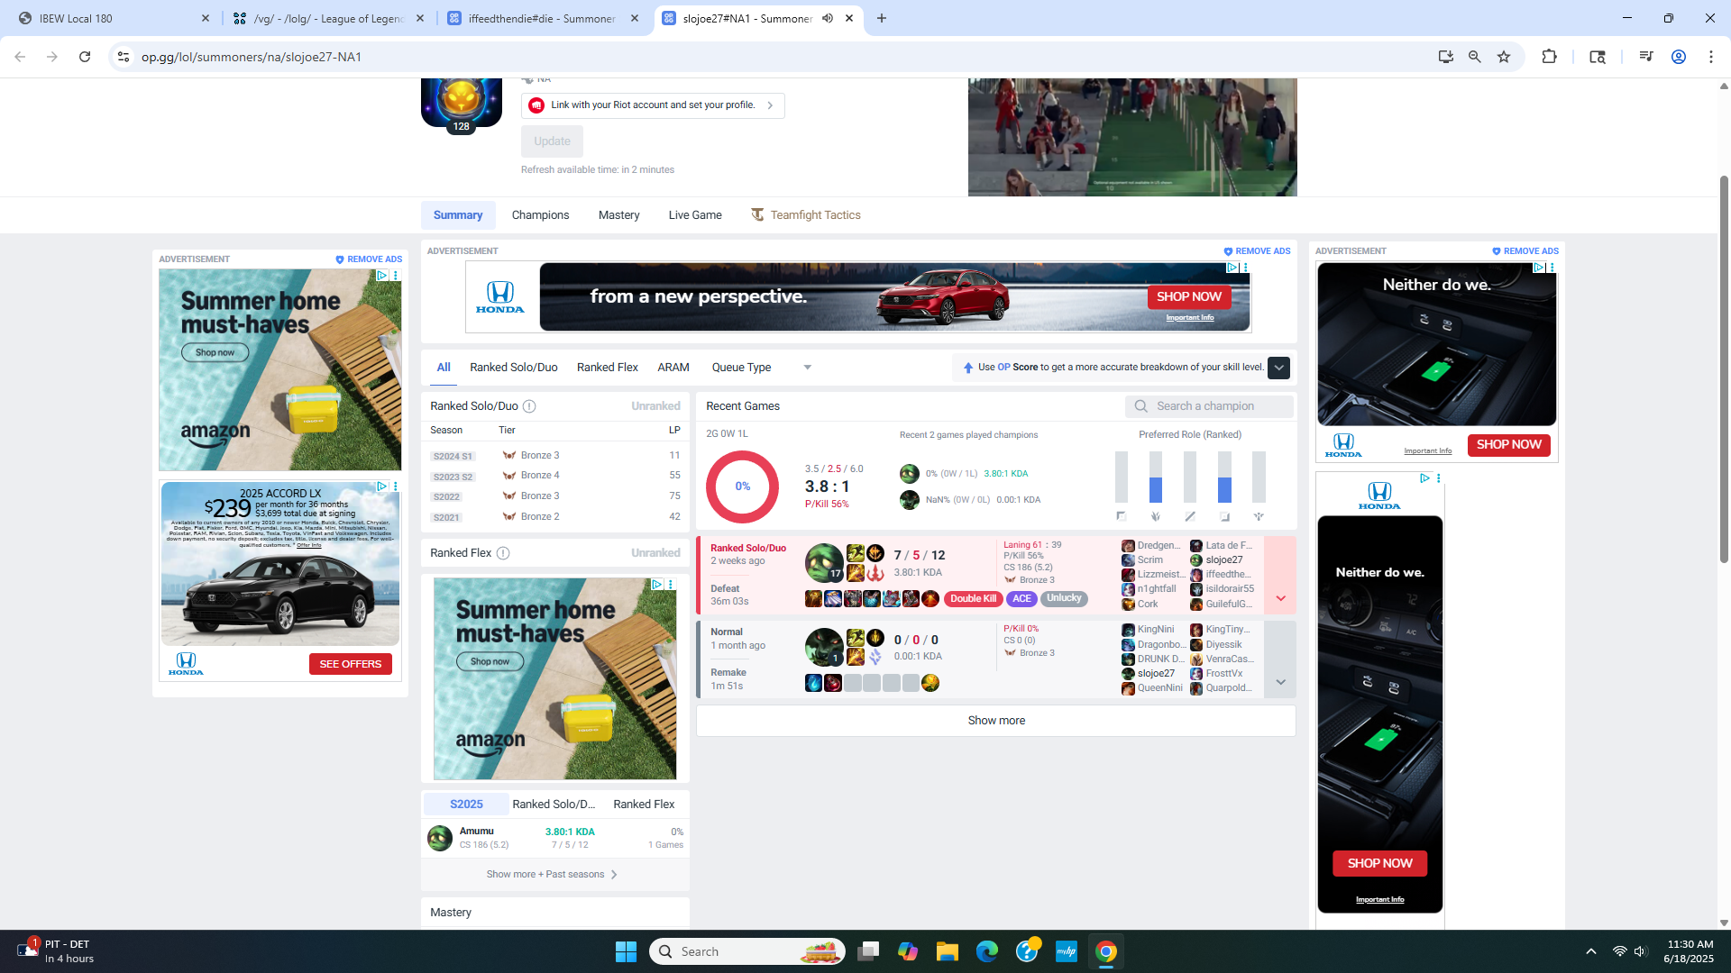Switch to iffeedthendie Summoner tab
This screenshot has width=1731, height=973.
coord(543,18)
